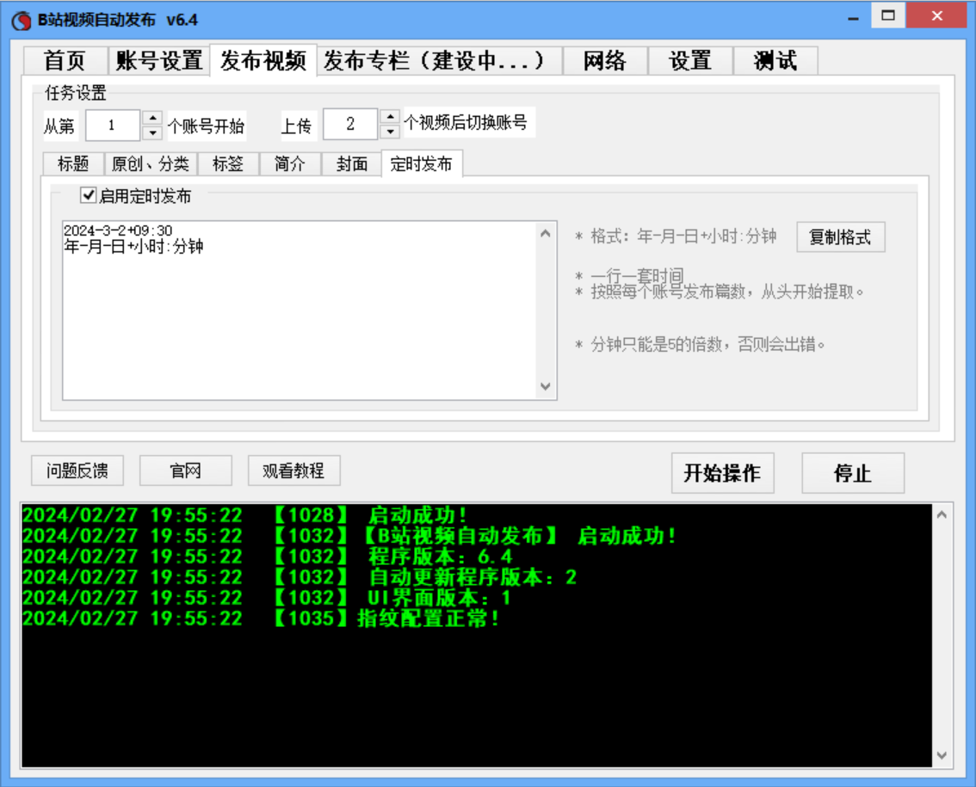Screen dimensions: 976x787
Task: Open 问题反馈 feedback button
Action: coord(77,470)
